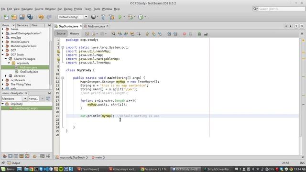The width and height of the screenshot is (306, 172).
Task: Toggle Highlight Search in editor toolbar
Action: tap(132, 34)
